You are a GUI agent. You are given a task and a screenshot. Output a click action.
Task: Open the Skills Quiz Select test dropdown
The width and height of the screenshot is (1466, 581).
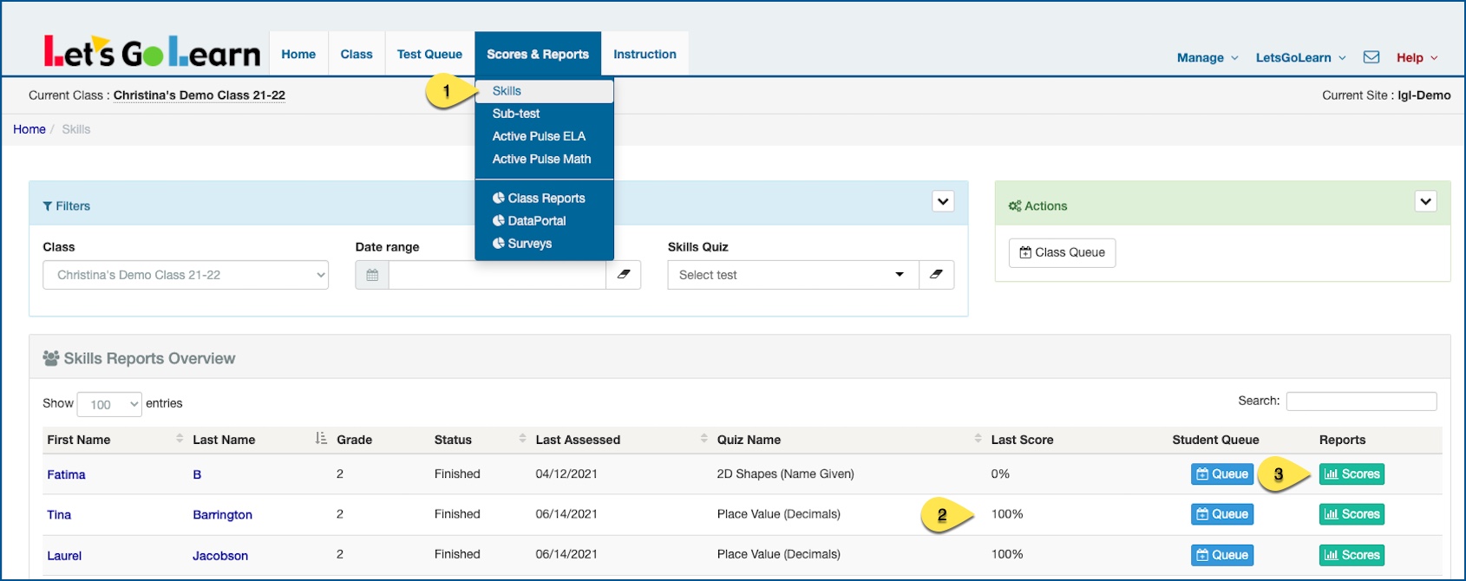[793, 275]
